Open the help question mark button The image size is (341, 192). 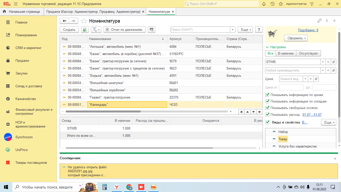259,29
